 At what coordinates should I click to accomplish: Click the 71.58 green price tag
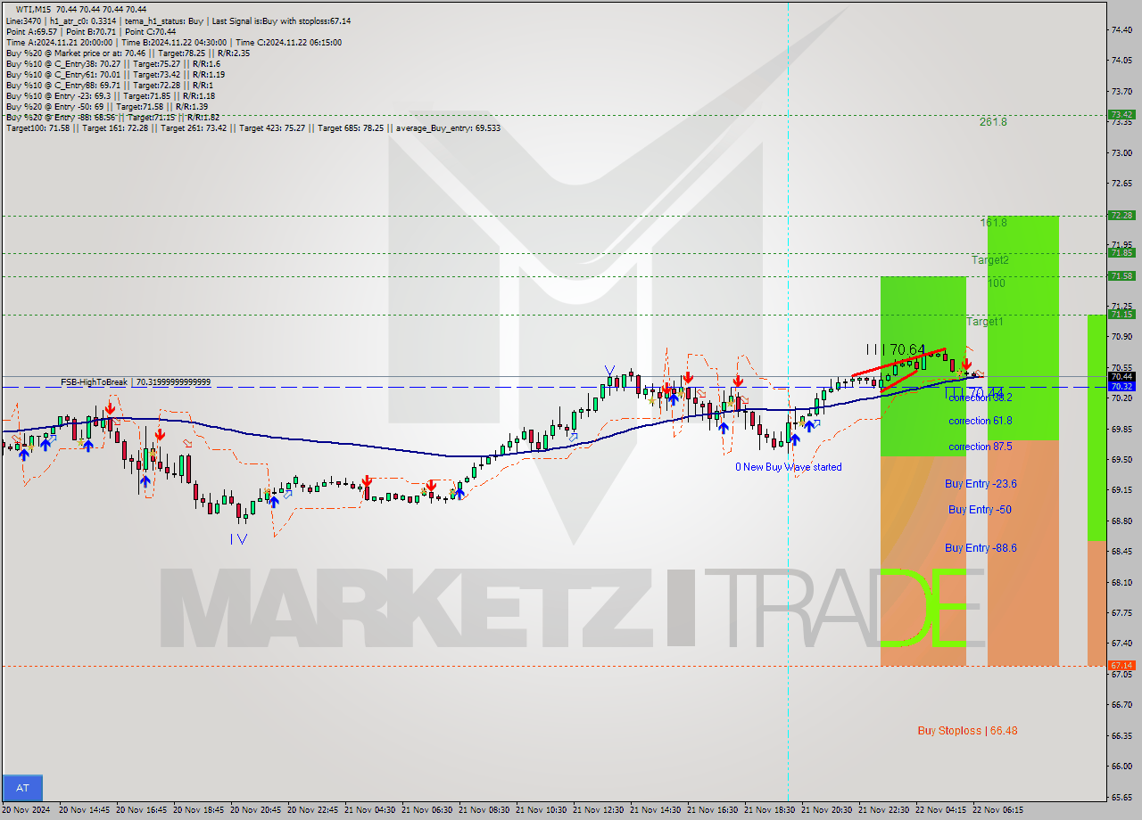pos(1121,276)
